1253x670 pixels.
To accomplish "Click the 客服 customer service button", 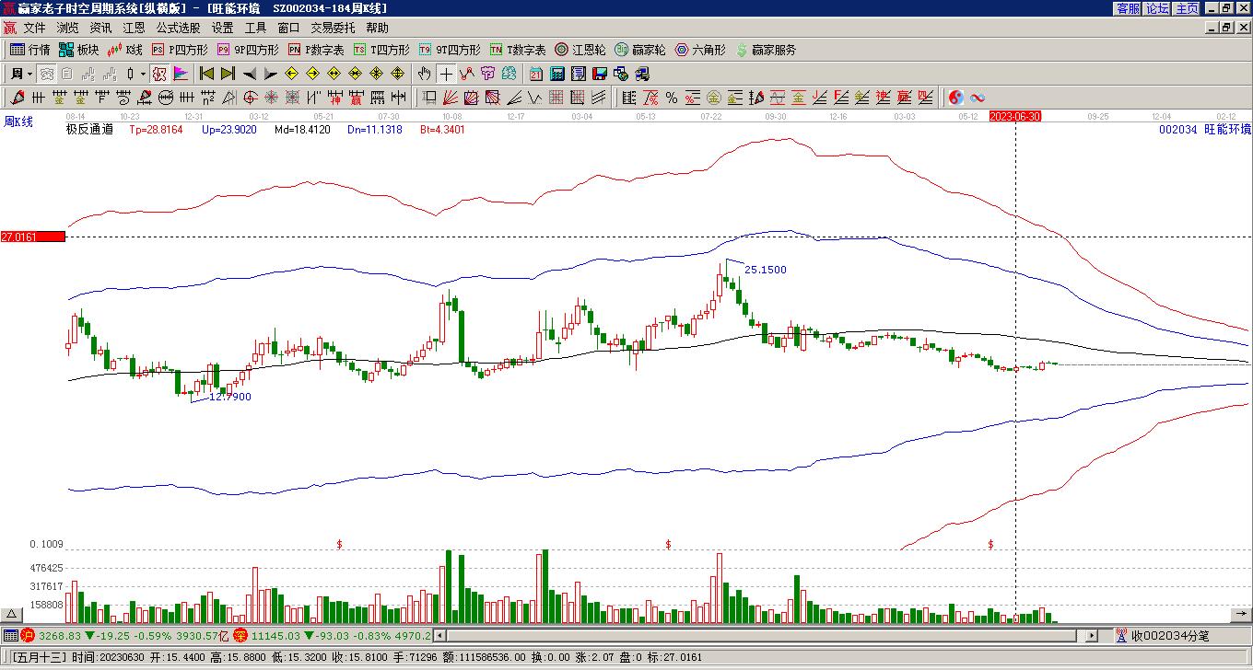I will point(1128,8).
